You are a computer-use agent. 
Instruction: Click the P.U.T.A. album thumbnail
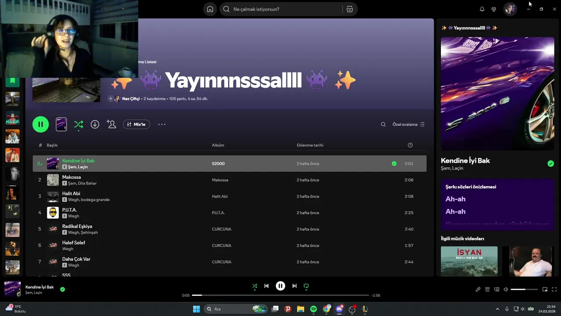[53, 213]
